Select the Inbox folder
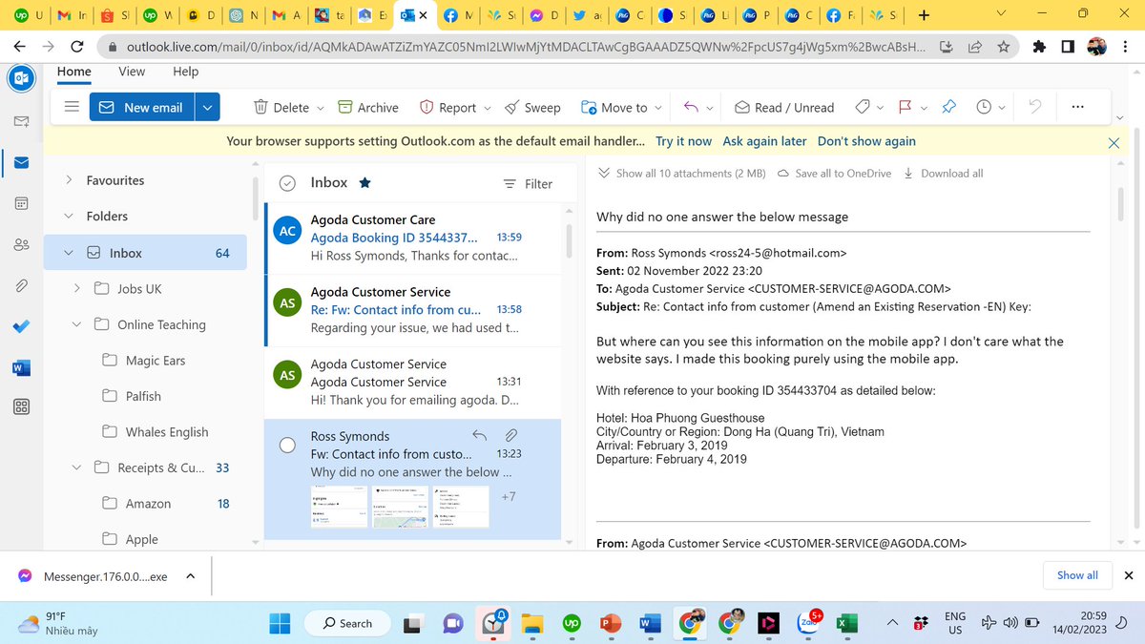This screenshot has height=644, width=1145. (145, 253)
